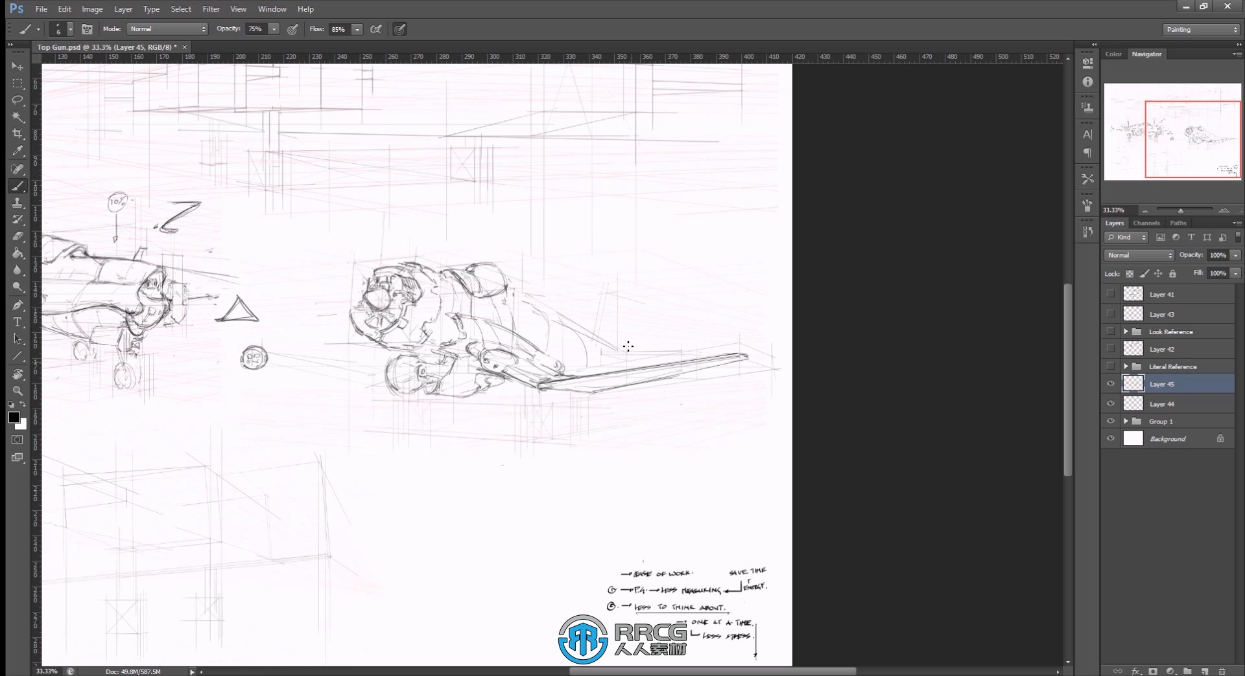Viewport: 1245px width, 676px height.
Task: Switch to the Color tab
Action: pos(1113,54)
